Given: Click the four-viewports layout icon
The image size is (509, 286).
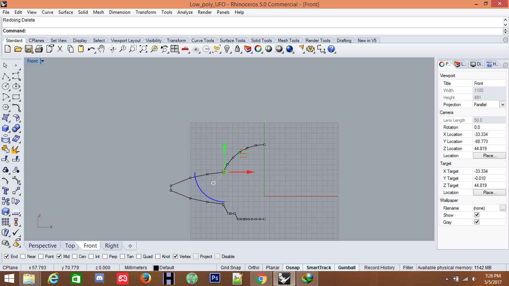Looking at the screenshot, I should click(x=174, y=49).
